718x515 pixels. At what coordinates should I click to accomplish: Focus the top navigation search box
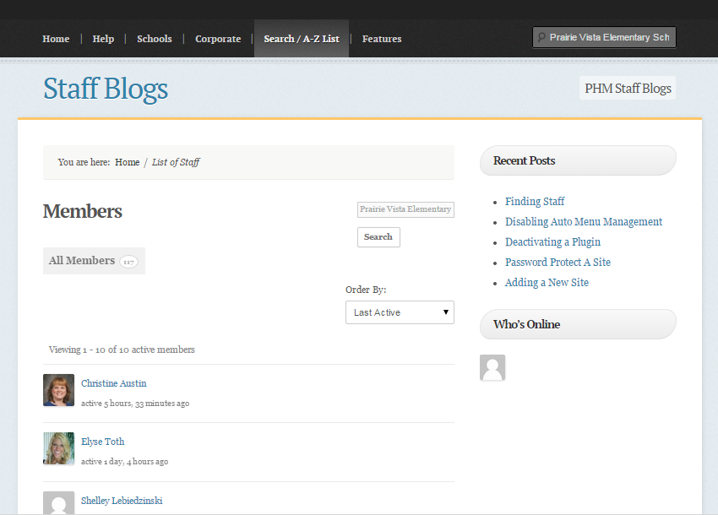(604, 37)
